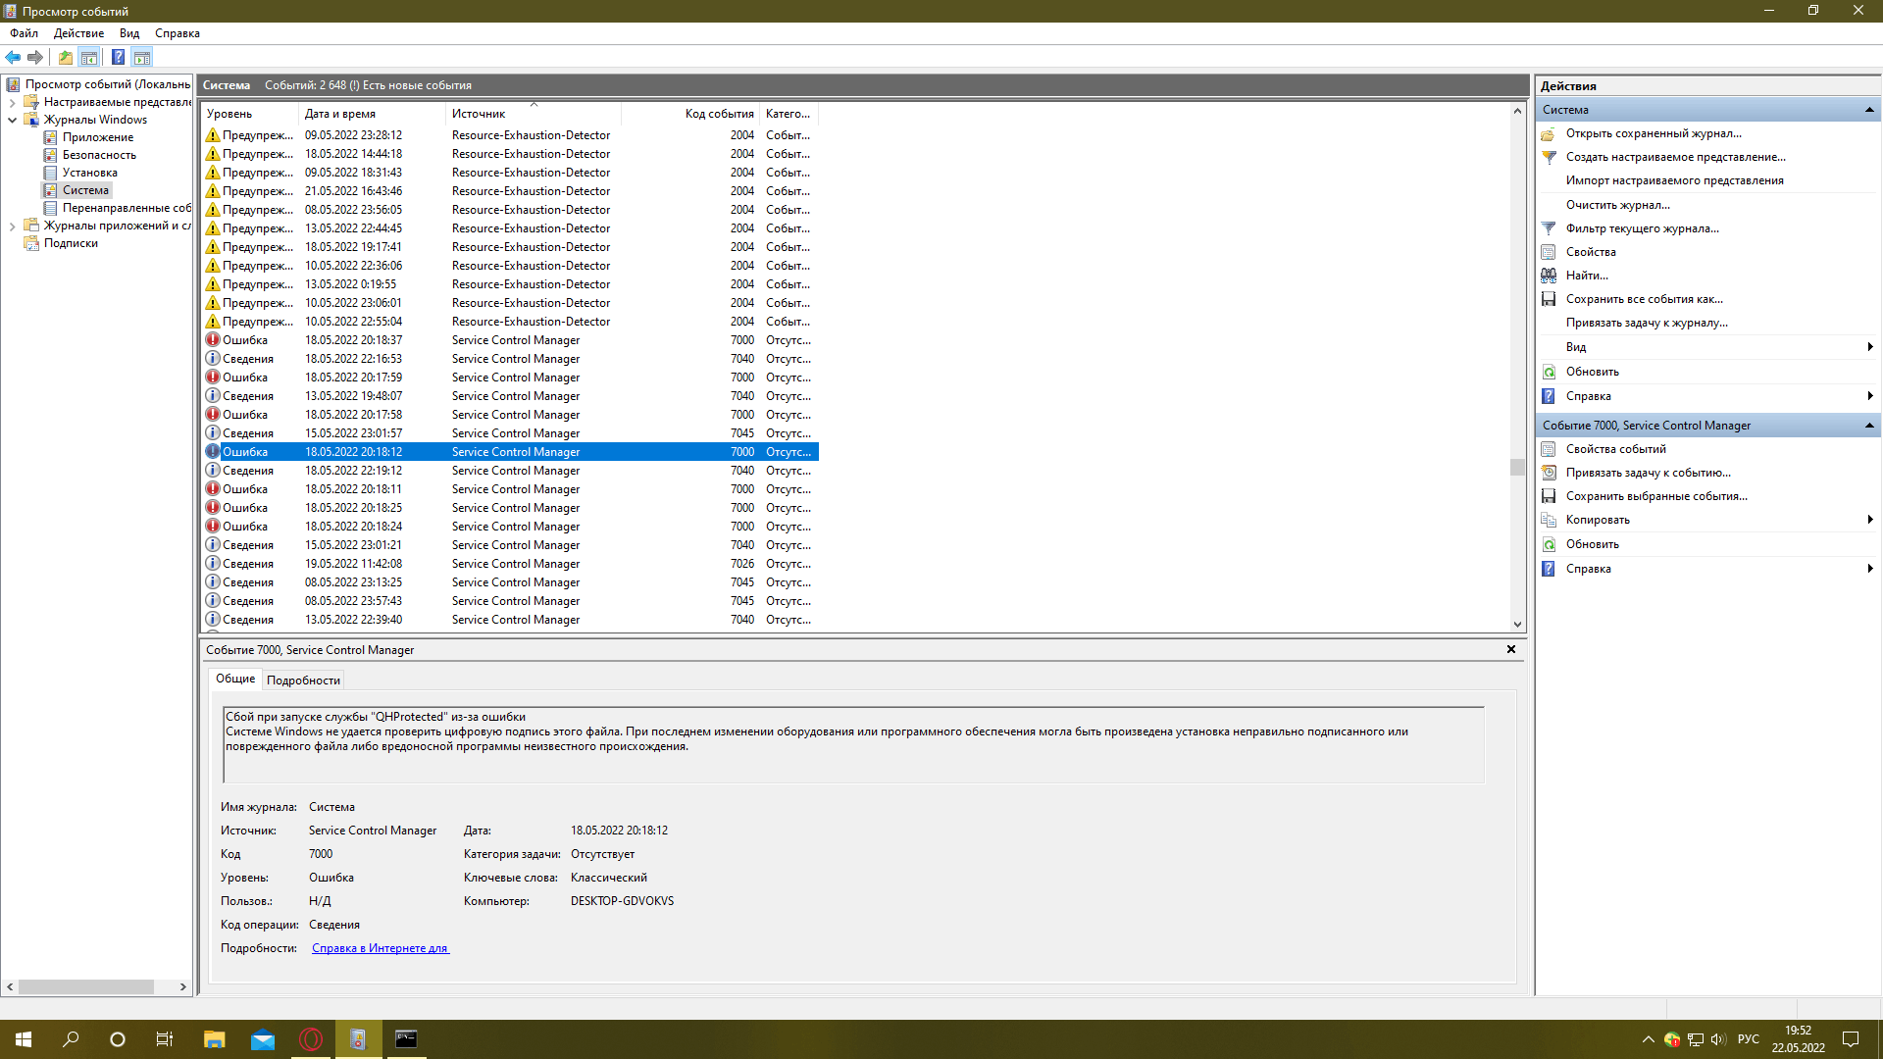
Task: Click the Save all events icon
Action: tap(1548, 299)
